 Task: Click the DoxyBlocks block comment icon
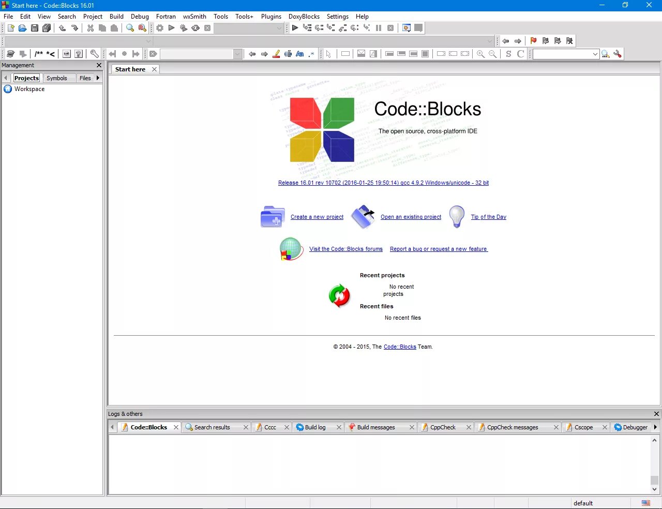tap(39, 54)
